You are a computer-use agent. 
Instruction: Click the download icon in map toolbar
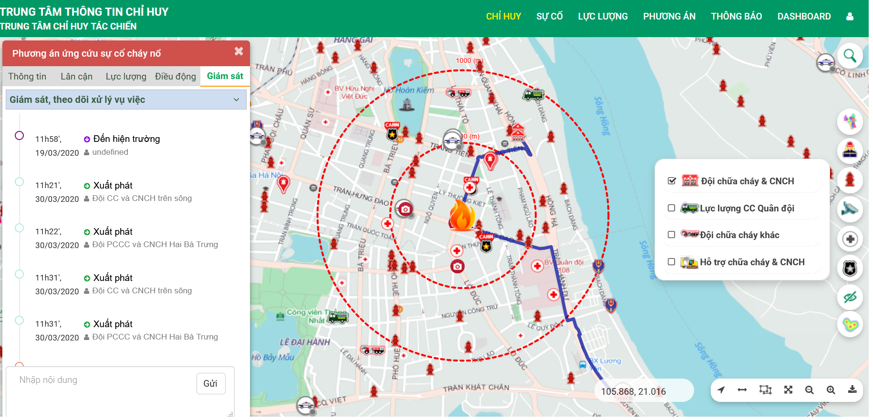(852, 390)
